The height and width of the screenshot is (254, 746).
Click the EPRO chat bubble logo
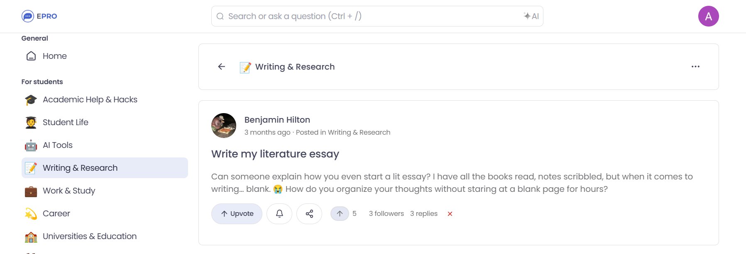click(27, 16)
